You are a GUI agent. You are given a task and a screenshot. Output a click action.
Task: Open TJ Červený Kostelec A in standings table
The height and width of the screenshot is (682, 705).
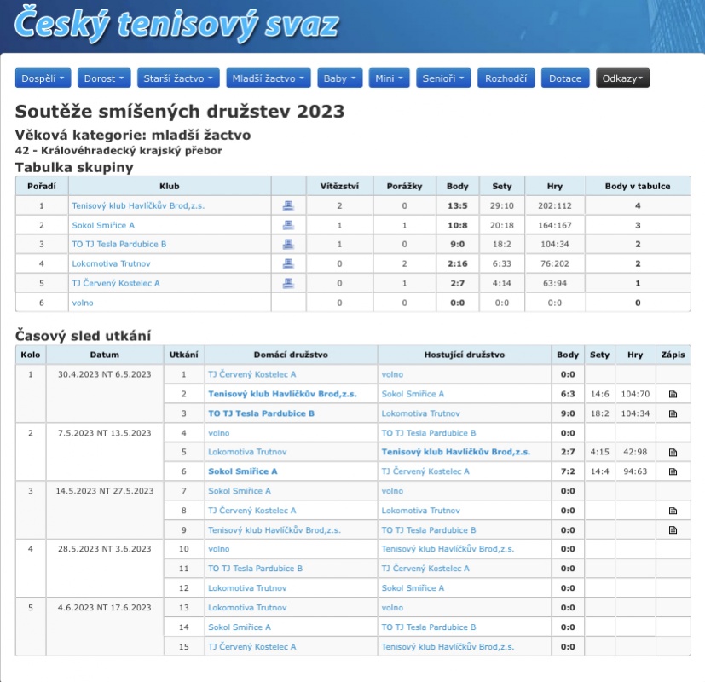pos(116,283)
